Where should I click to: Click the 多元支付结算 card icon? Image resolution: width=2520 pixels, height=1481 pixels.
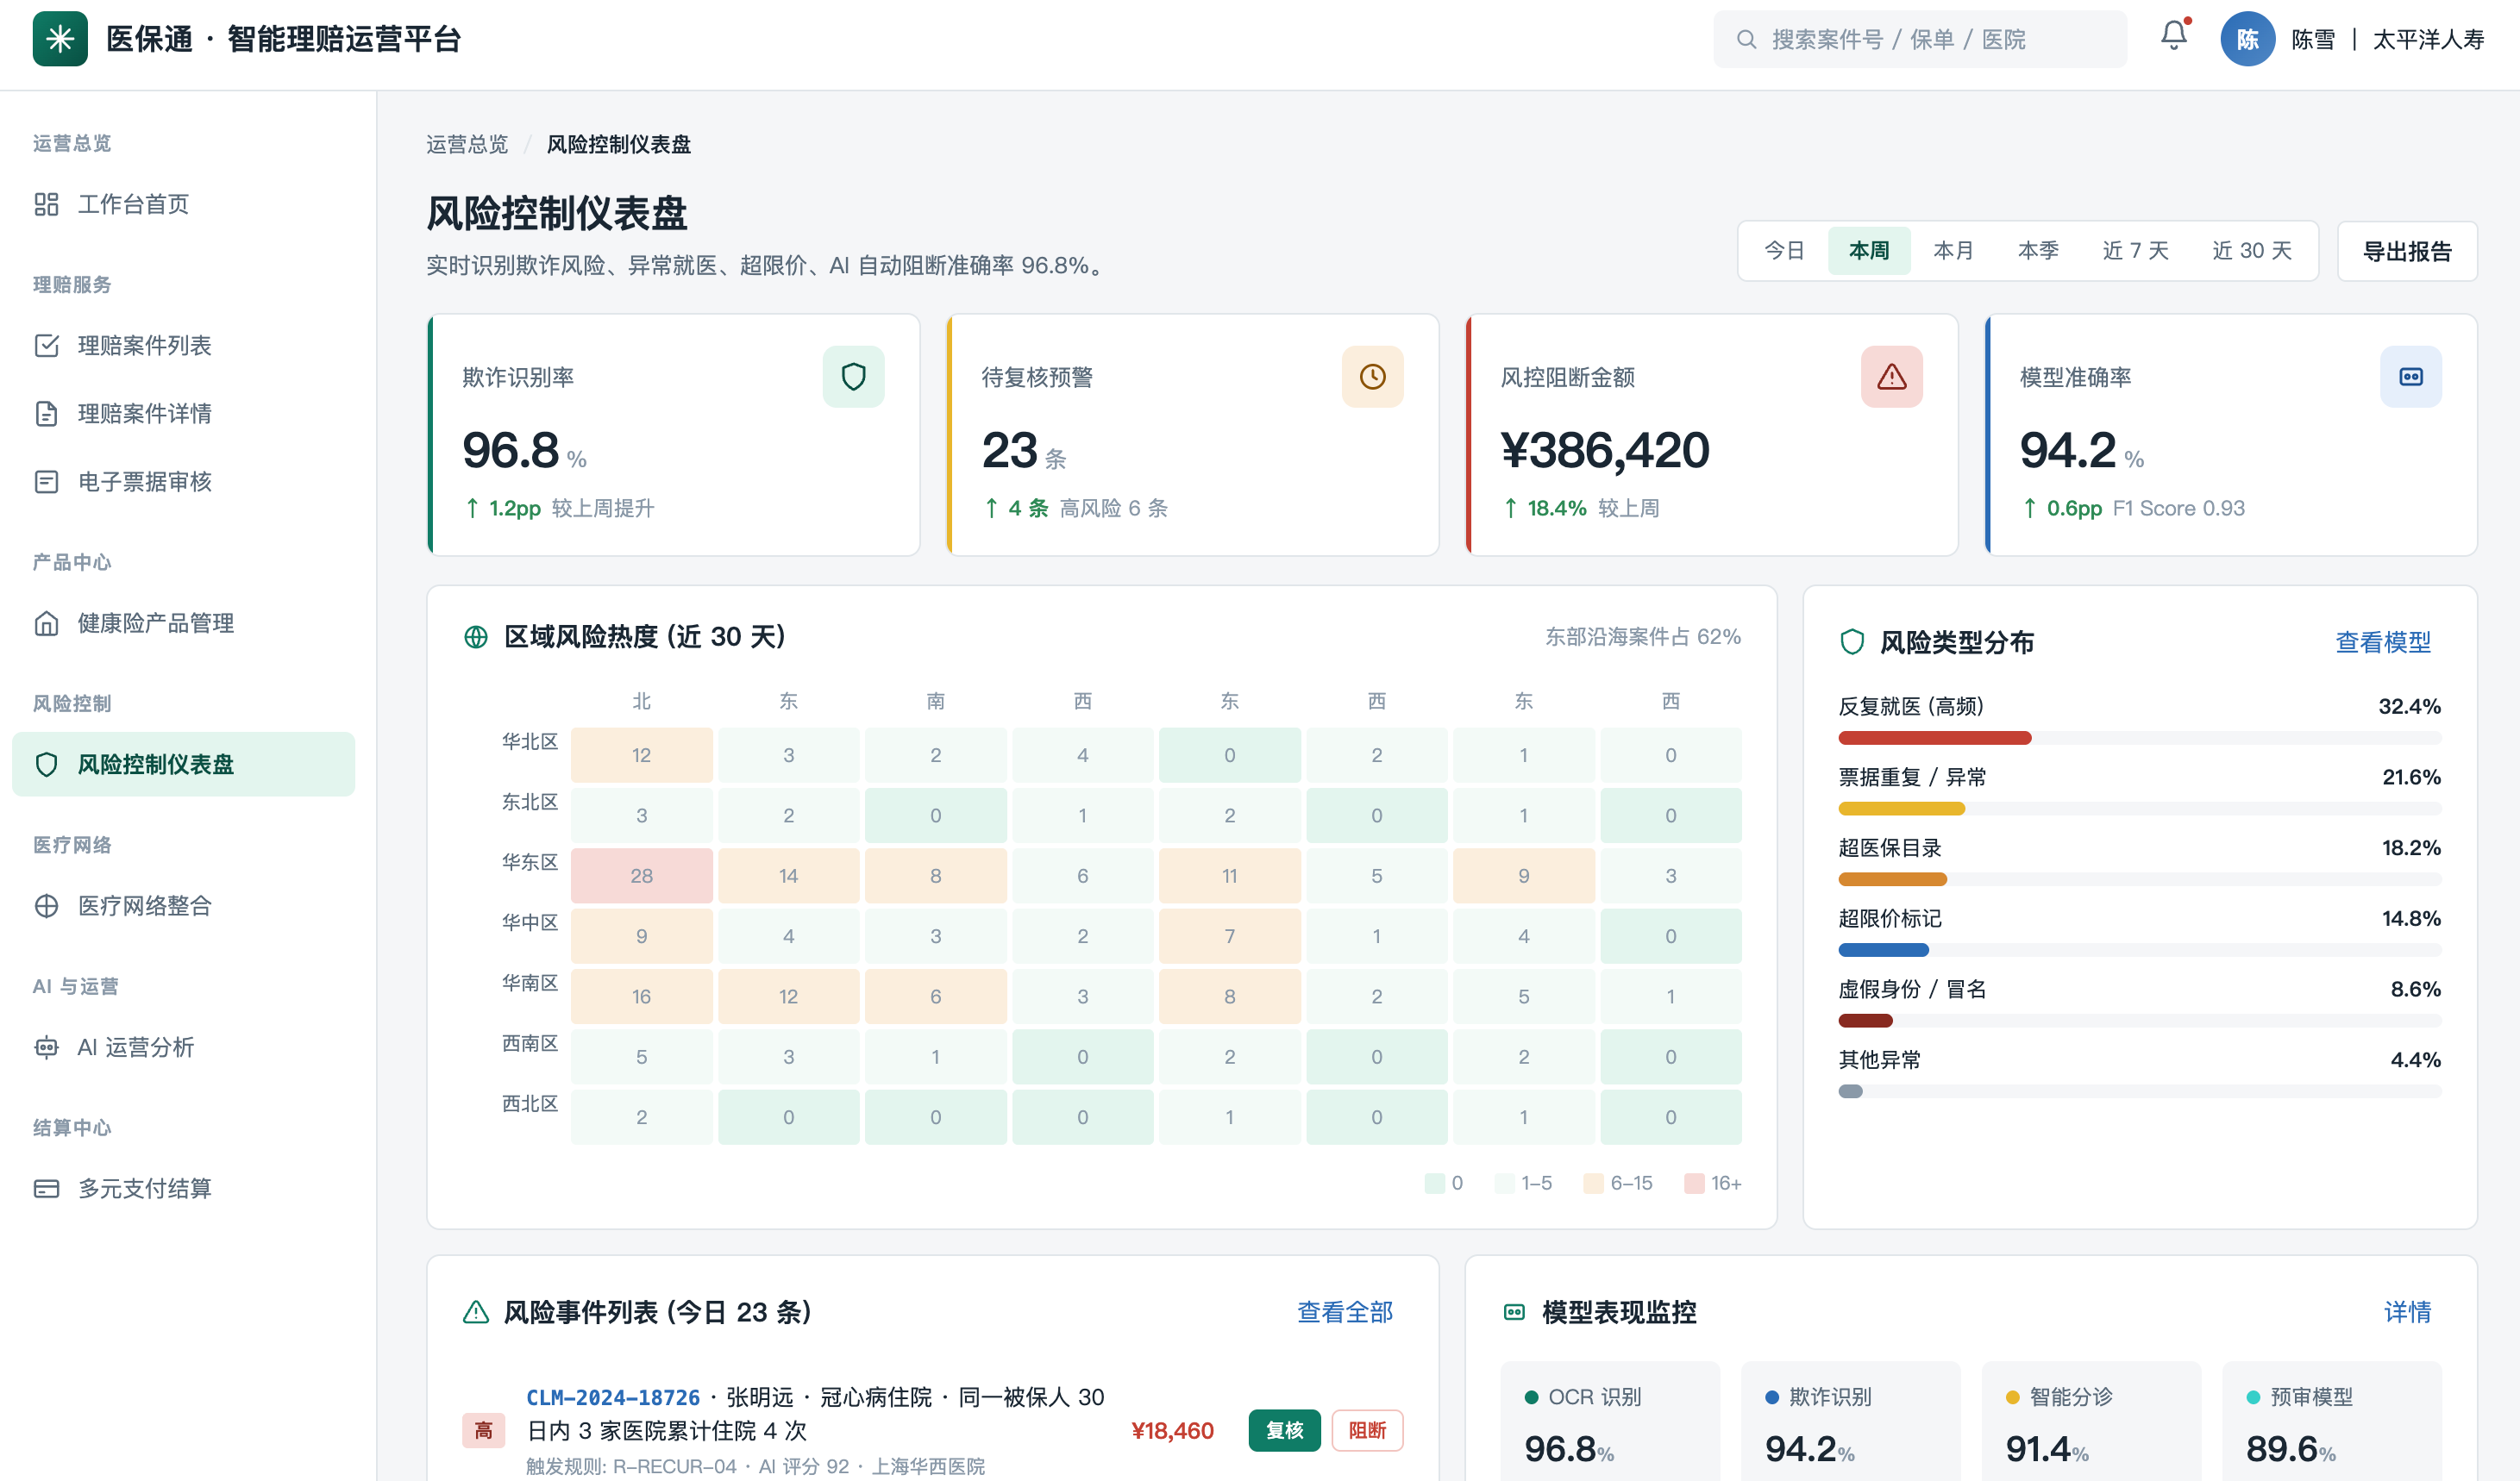tap(46, 1188)
